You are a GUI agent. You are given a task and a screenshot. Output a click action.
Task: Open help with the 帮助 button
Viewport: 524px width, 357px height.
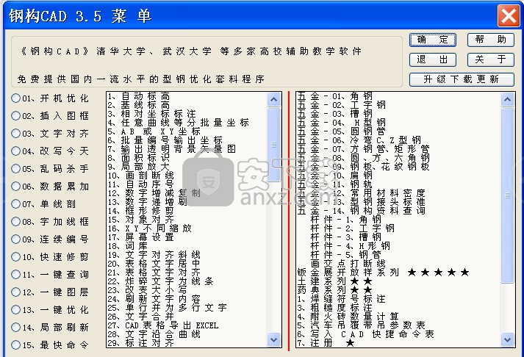(x=491, y=40)
